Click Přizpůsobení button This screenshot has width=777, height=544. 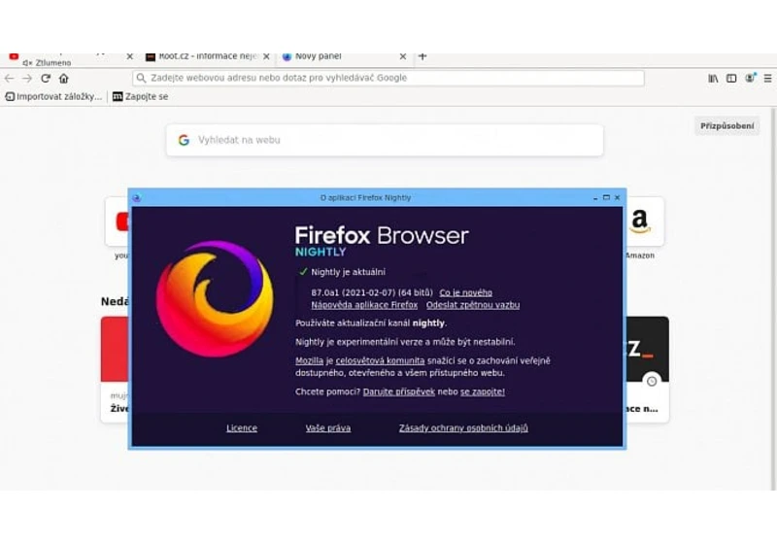726,126
